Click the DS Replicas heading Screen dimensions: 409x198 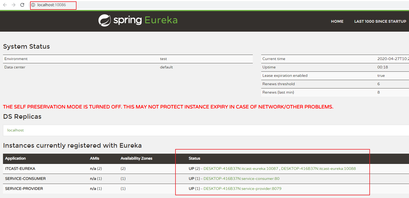(x=22, y=117)
